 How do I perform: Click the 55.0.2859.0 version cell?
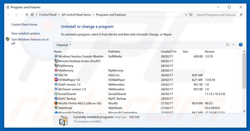tap(212, 108)
